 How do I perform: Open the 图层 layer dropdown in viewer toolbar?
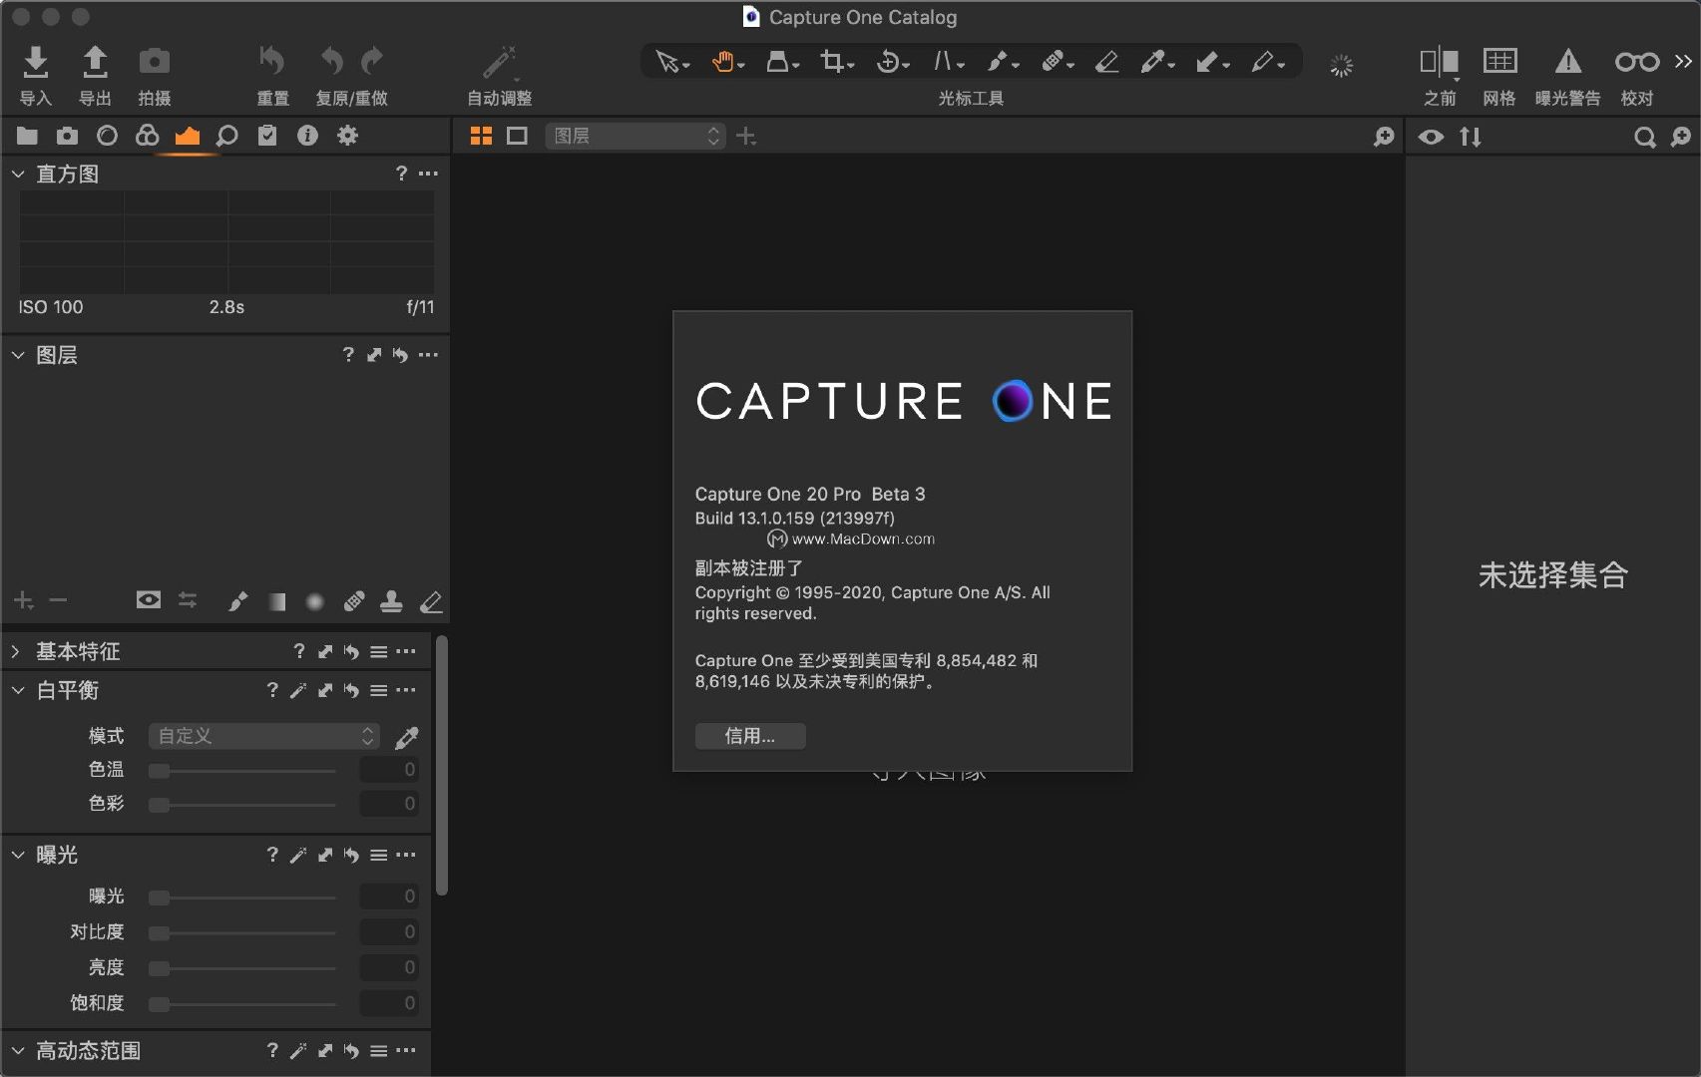click(635, 136)
